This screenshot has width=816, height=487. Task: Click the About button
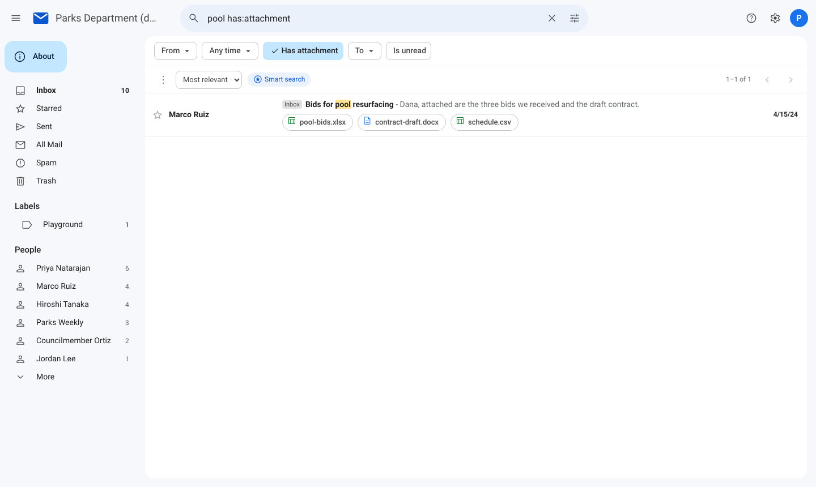coord(36,57)
